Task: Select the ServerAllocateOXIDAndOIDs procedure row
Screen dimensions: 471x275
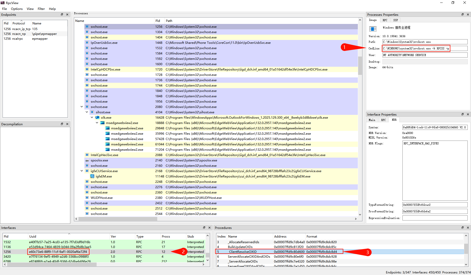Action: 249,256
